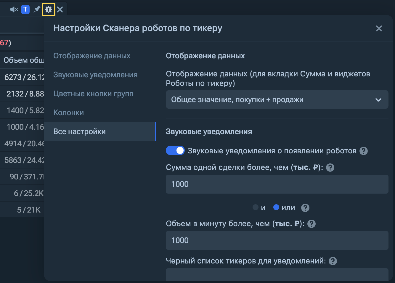395x283 pixels.
Task: Click help icon beside single deal sum label
Action: click(330, 168)
